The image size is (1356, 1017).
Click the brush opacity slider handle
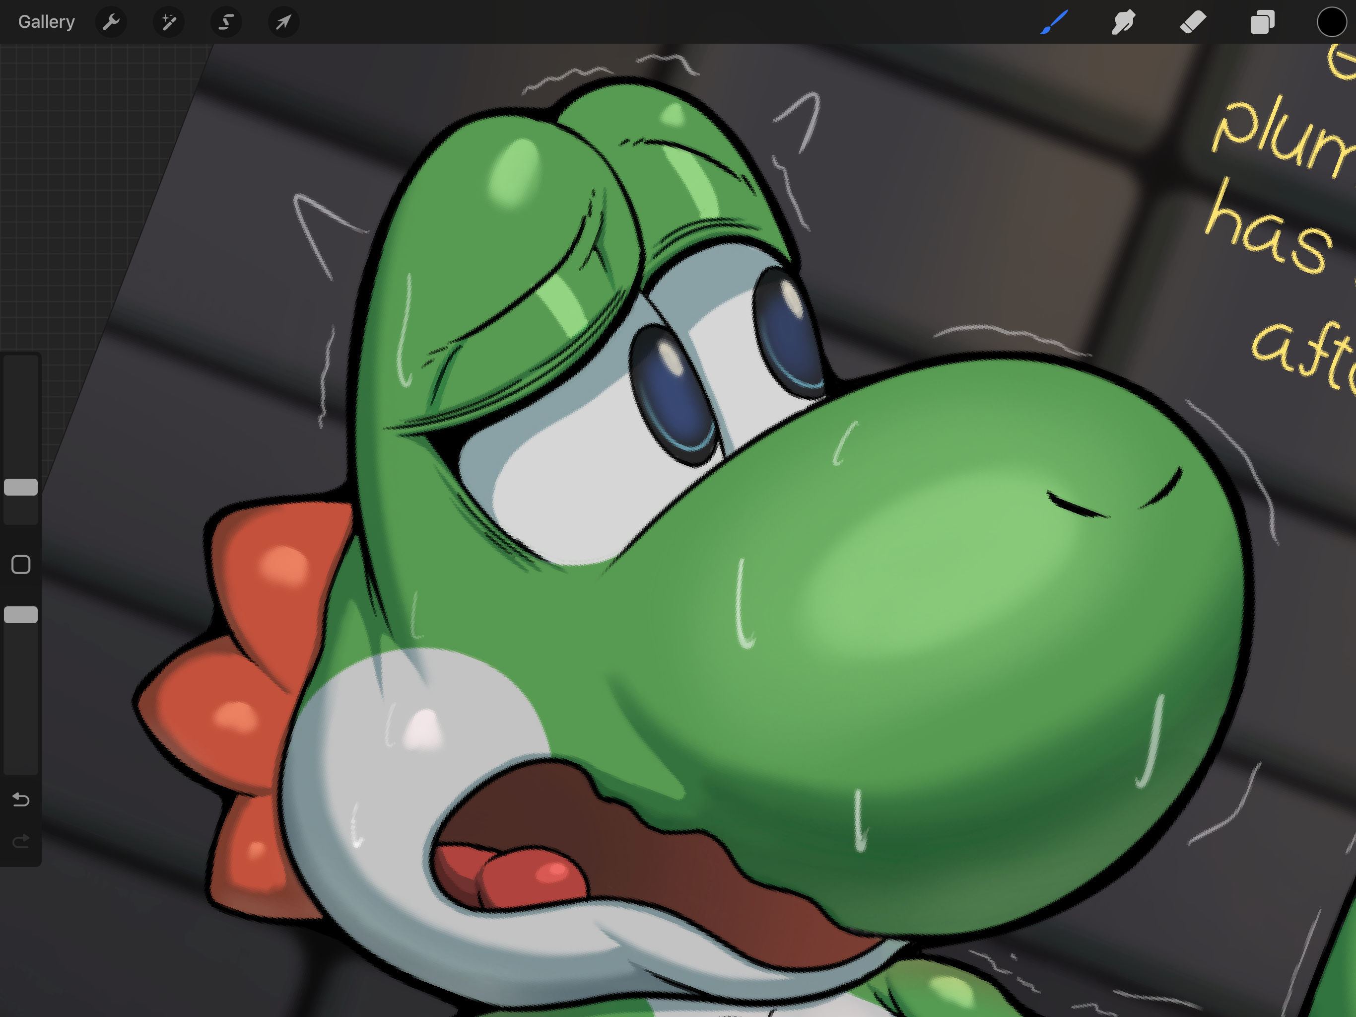(x=21, y=615)
